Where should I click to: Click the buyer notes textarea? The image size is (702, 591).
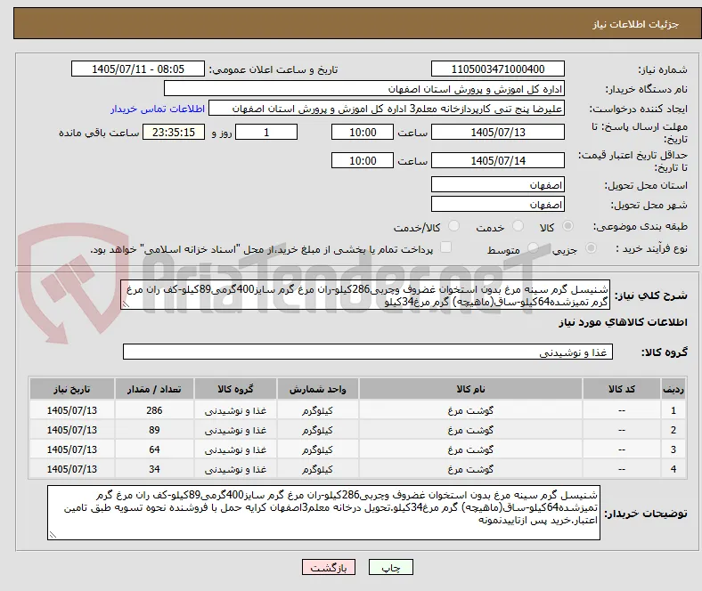coord(323,513)
